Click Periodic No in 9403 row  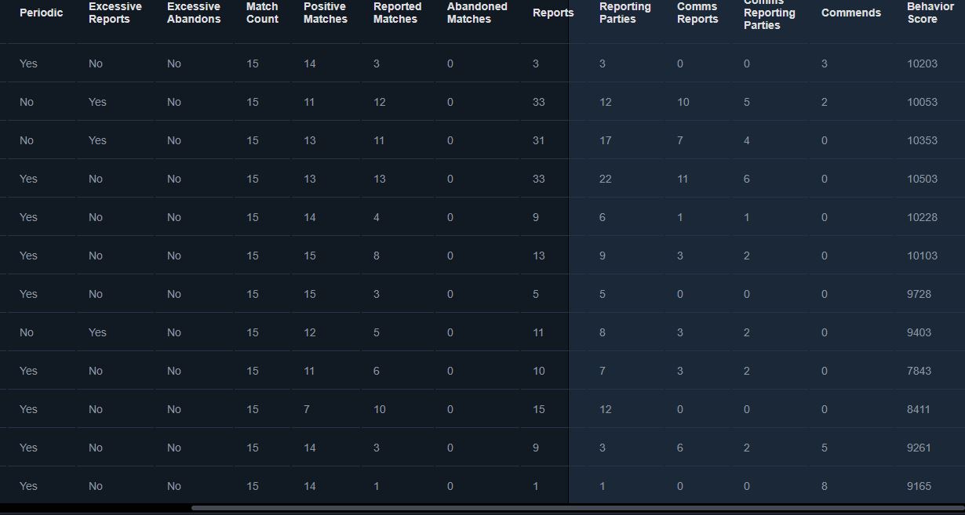pyautogui.click(x=27, y=332)
